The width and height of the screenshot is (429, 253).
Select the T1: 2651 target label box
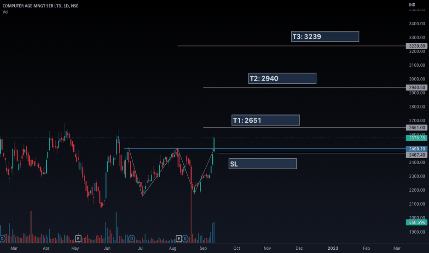[266, 120]
